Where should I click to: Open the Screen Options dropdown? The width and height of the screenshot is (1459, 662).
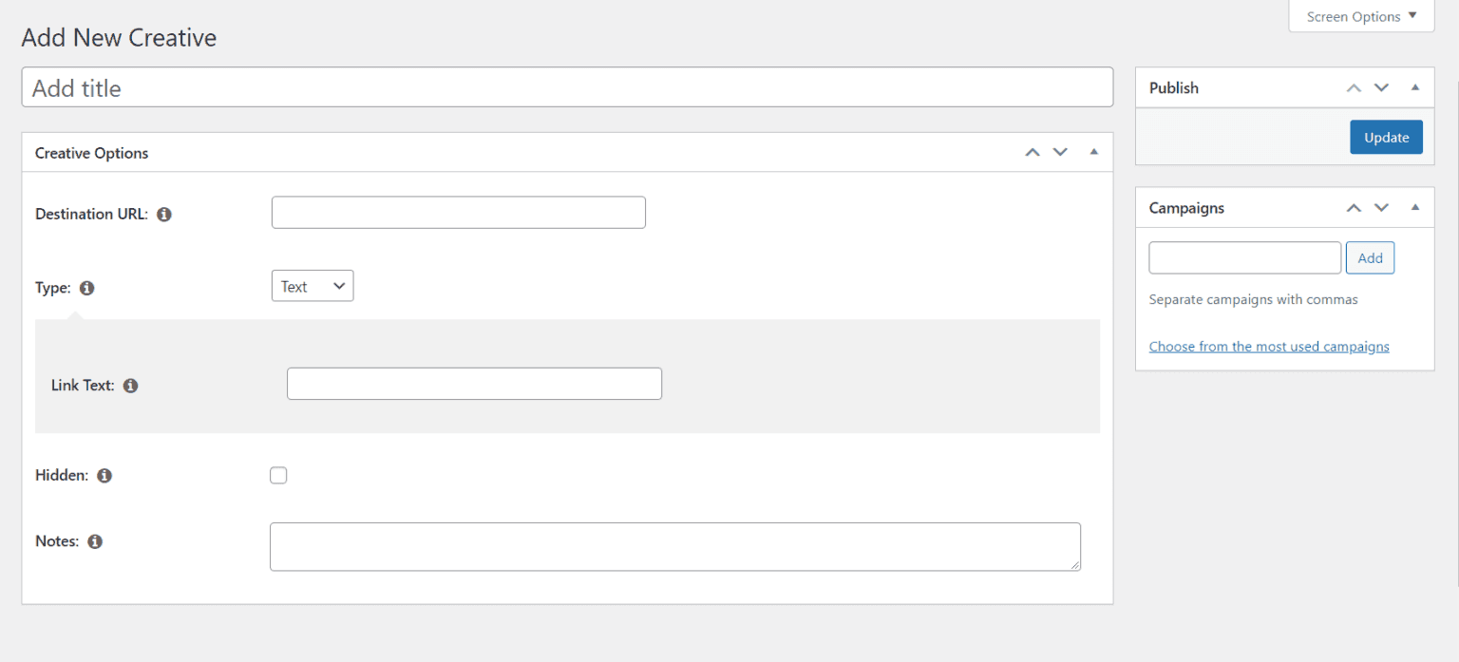click(x=1360, y=16)
